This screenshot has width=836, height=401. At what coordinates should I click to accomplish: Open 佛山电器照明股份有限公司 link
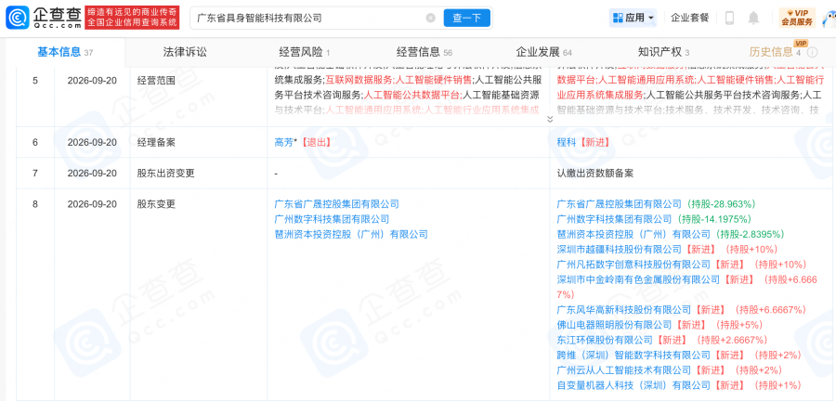614,325
